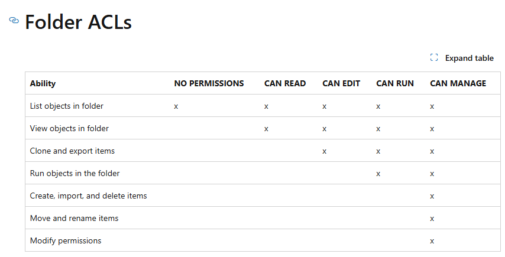Click the Clone and export items row label
505x257 pixels.
pyautogui.click(x=72, y=151)
